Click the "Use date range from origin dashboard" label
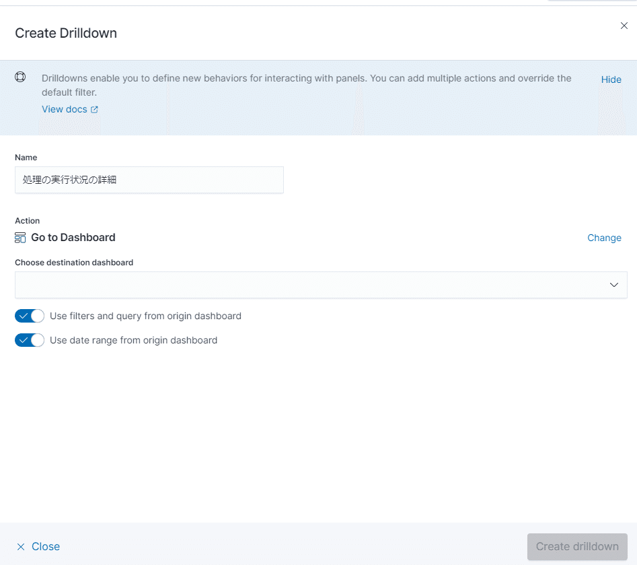The image size is (637, 565). point(133,340)
